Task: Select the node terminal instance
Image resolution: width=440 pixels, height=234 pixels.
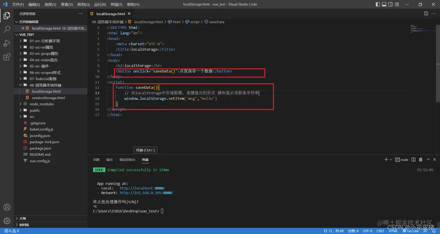Action: coord(402,160)
